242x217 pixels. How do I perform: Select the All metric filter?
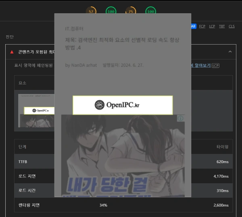coord(193,26)
